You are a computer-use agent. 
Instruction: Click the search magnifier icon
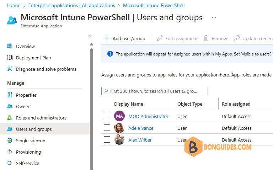click(106, 91)
